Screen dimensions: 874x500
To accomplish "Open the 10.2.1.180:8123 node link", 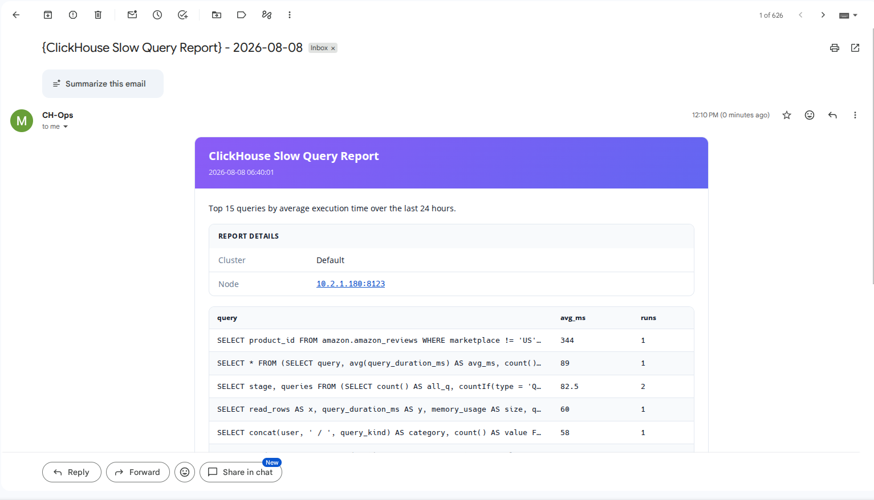I will click(351, 284).
